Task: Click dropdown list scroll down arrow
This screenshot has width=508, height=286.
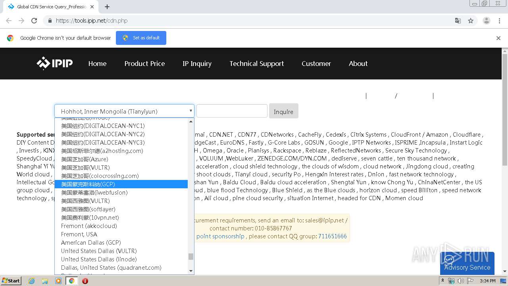Action: coord(191,271)
